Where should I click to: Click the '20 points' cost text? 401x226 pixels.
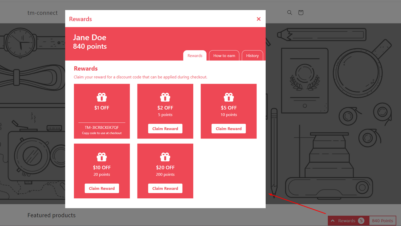(102, 175)
